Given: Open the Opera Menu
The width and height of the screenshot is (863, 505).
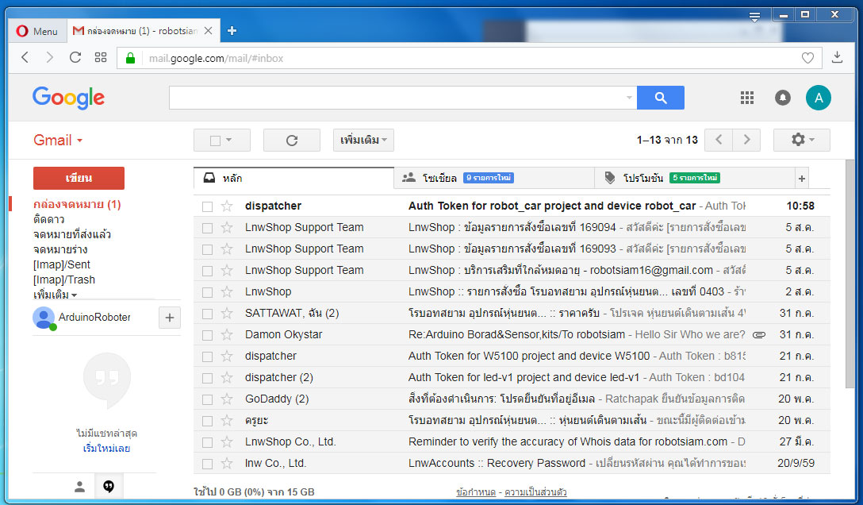Looking at the screenshot, I should (x=37, y=31).
